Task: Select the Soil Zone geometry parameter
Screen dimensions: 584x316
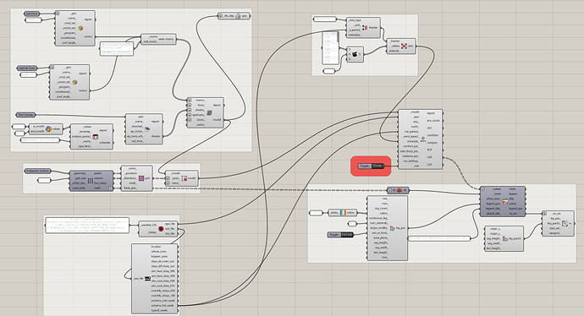Action: [x=31, y=14]
